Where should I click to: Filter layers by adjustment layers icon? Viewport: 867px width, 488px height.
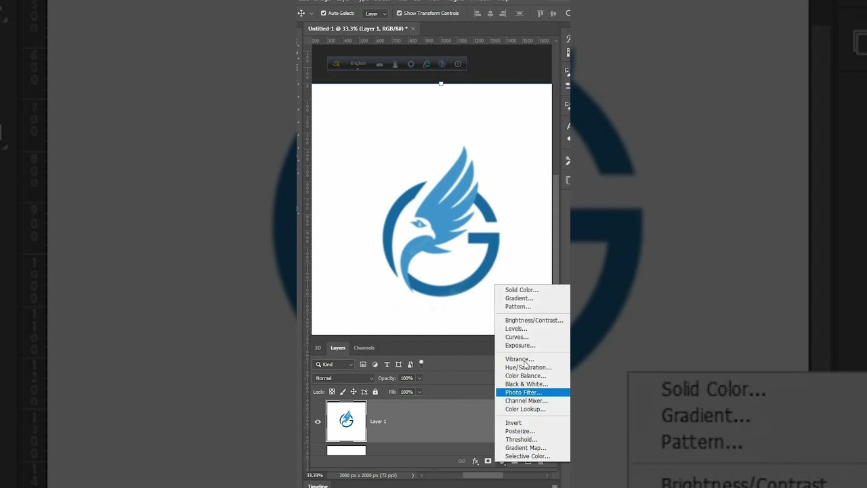pos(375,365)
